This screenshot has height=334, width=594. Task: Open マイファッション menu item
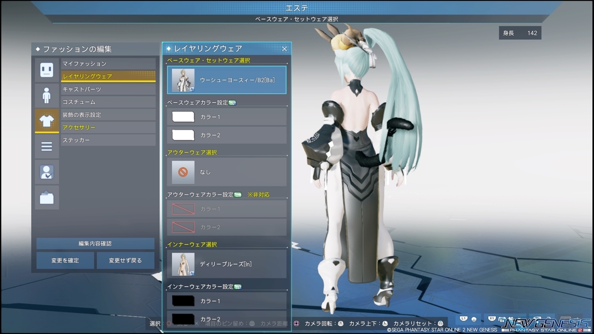click(108, 64)
